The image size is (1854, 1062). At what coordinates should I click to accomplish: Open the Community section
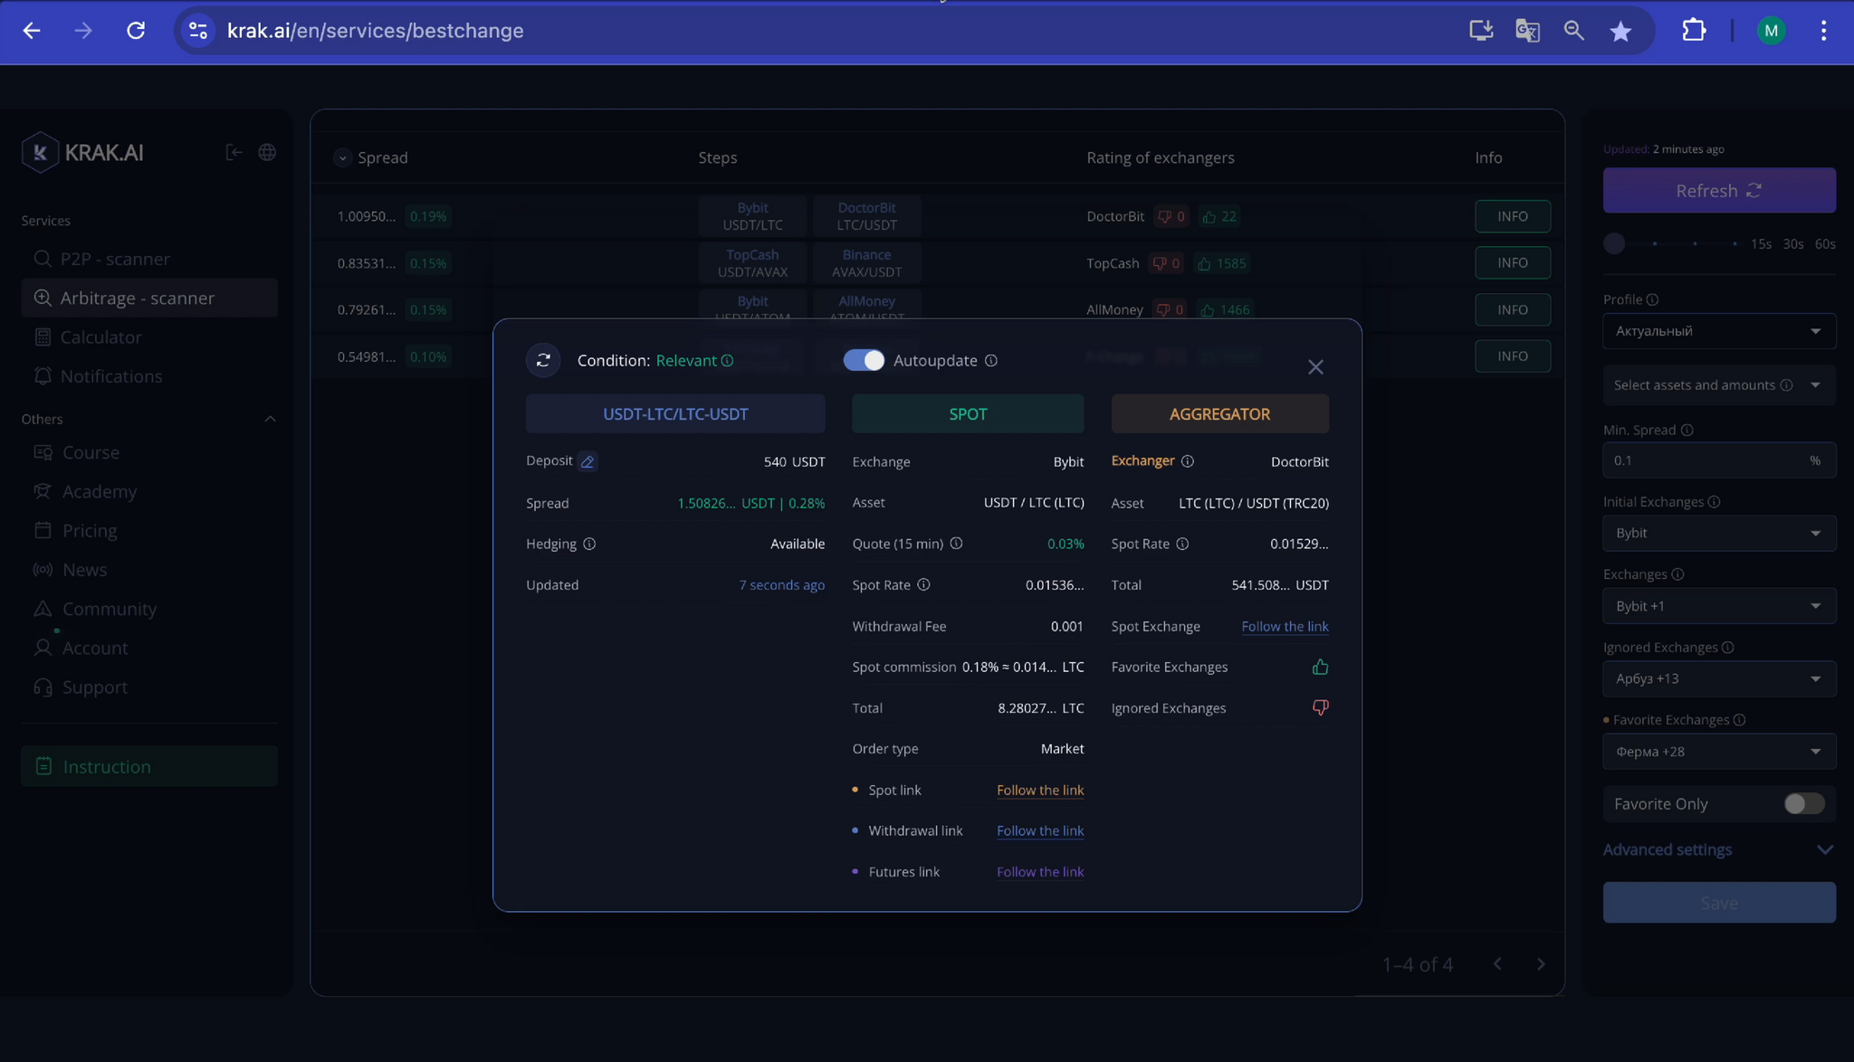109,608
